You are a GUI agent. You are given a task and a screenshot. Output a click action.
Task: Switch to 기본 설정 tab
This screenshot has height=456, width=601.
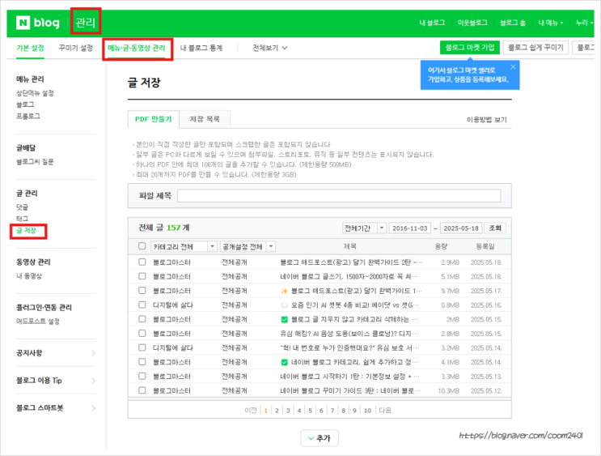tap(30, 48)
